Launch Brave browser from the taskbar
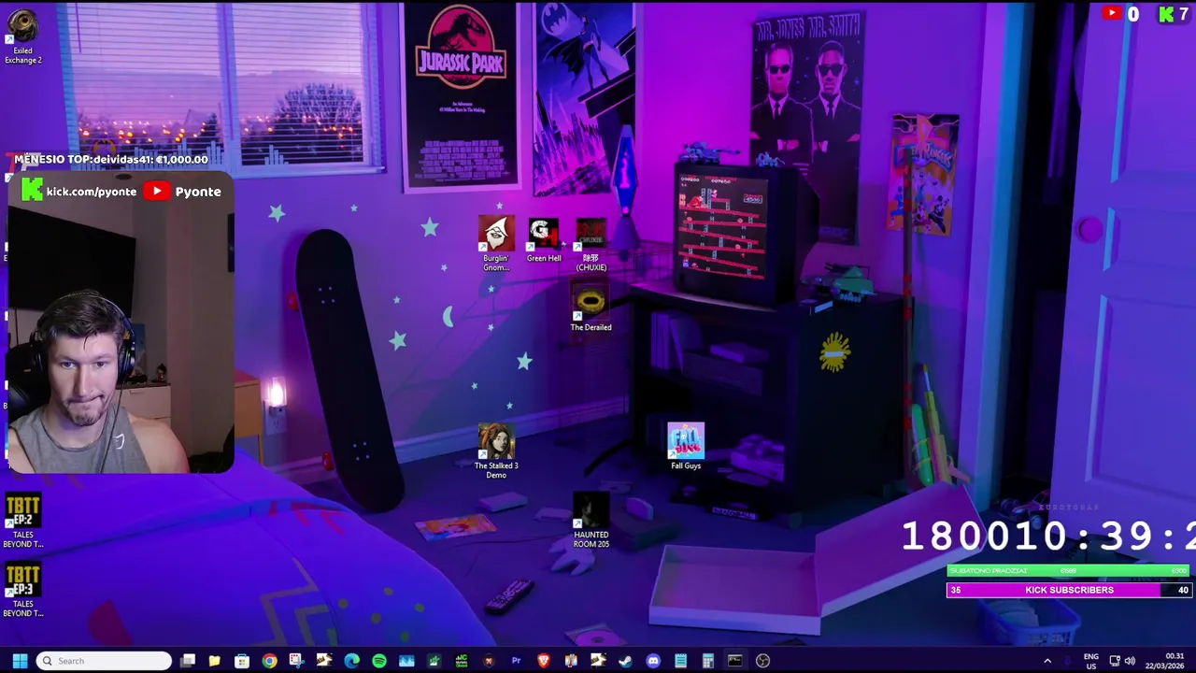The height and width of the screenshot is (673, 1196). click(544, 661)
